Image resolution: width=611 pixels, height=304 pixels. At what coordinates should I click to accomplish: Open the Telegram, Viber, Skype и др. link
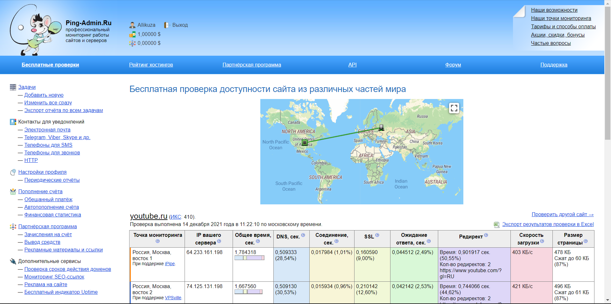pos(57,138)
